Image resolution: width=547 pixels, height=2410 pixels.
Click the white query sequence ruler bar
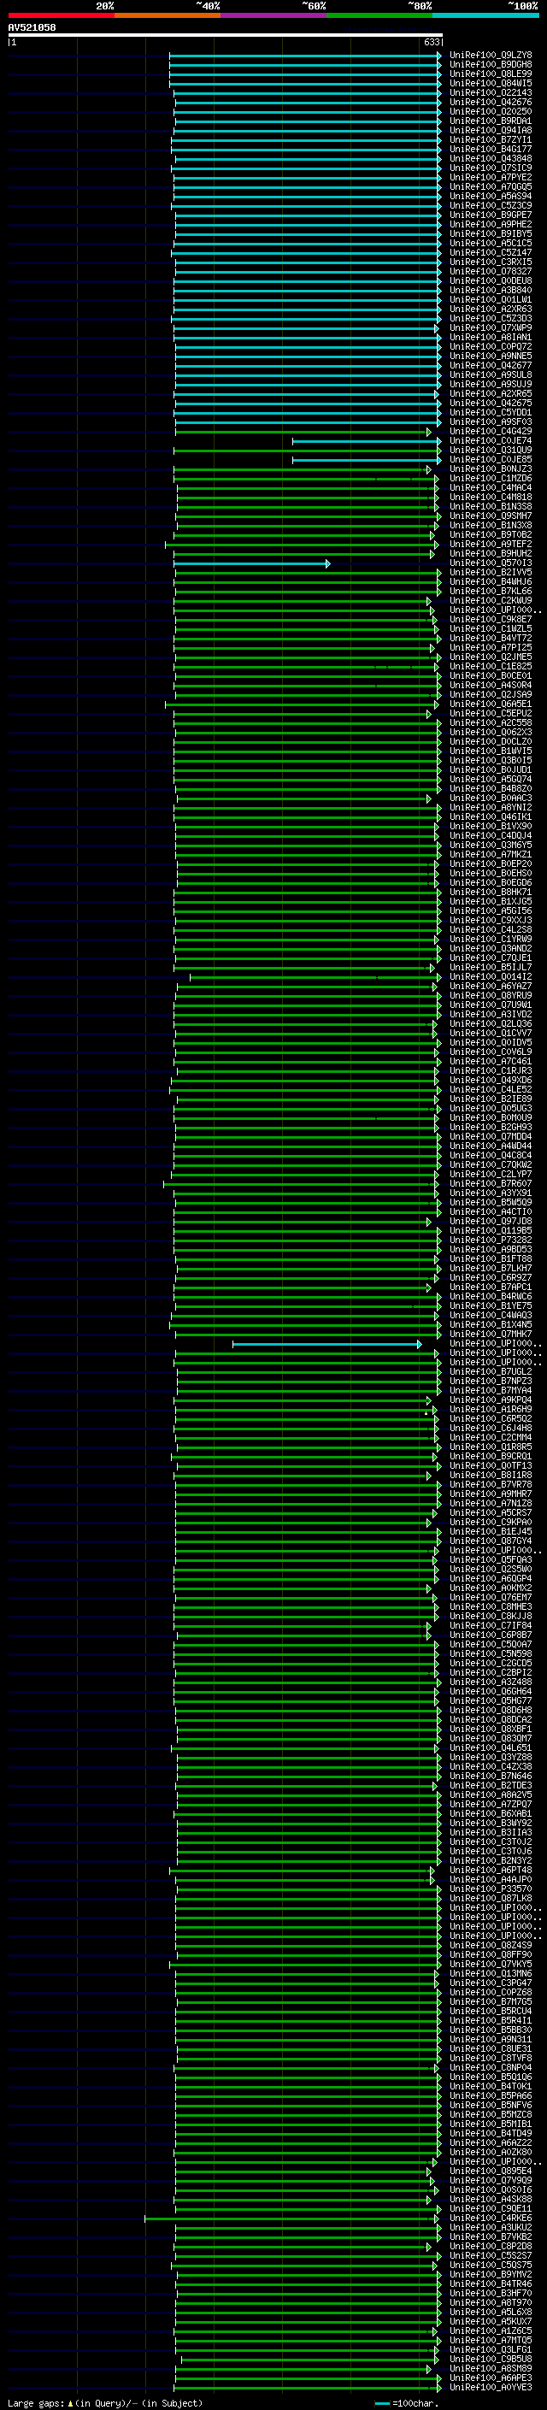click(x=226, y=34)
